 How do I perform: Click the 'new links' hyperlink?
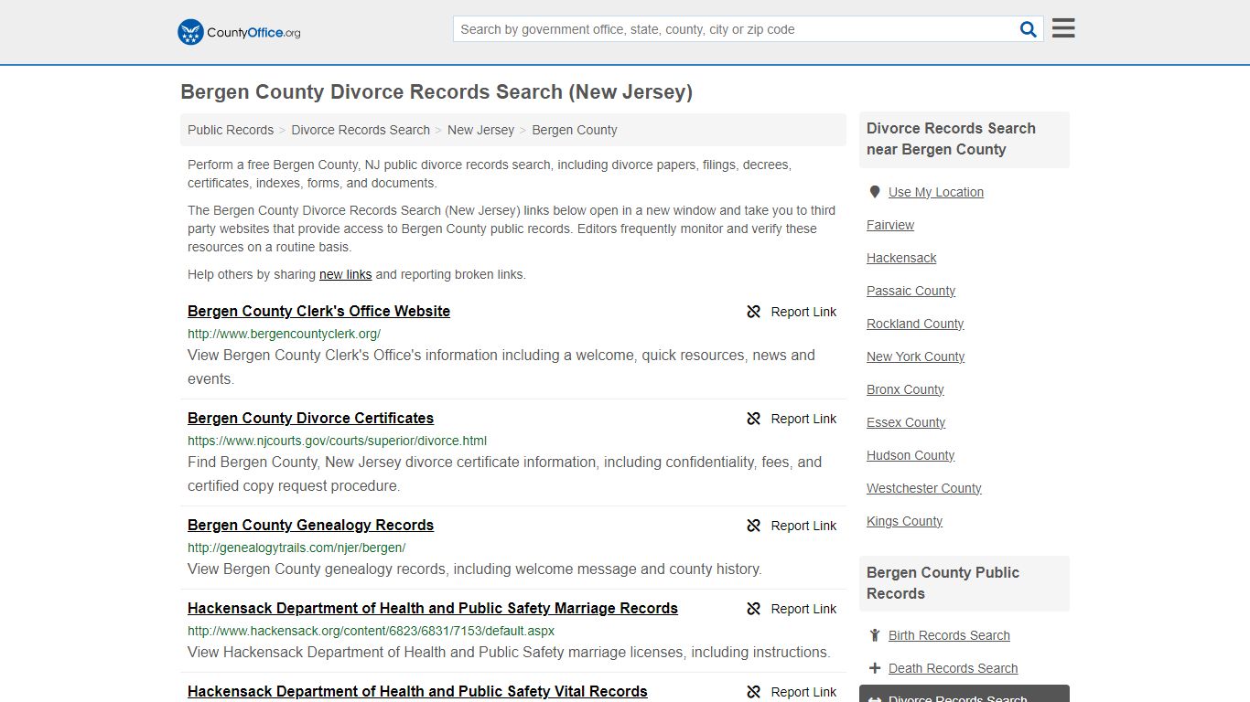pos(346,274)
